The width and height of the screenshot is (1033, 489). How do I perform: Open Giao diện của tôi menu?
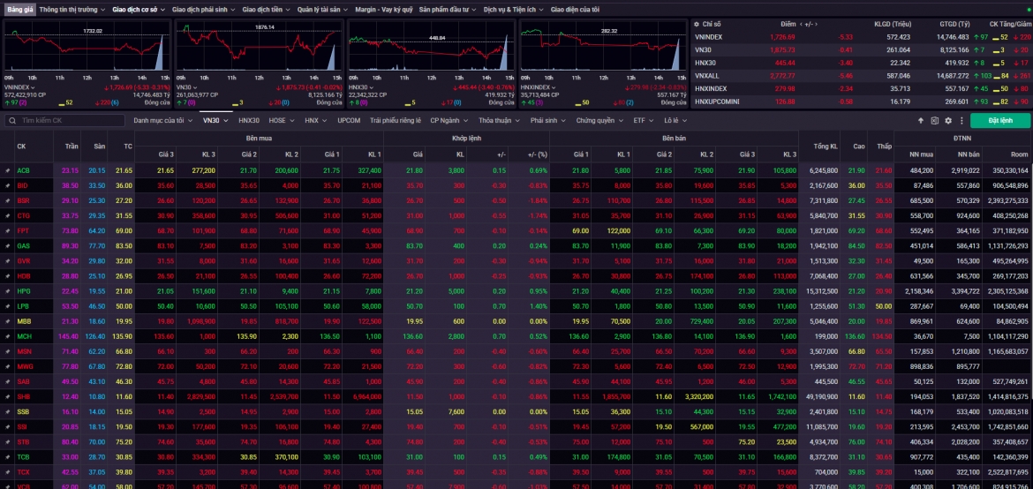(x=575, y=10)
